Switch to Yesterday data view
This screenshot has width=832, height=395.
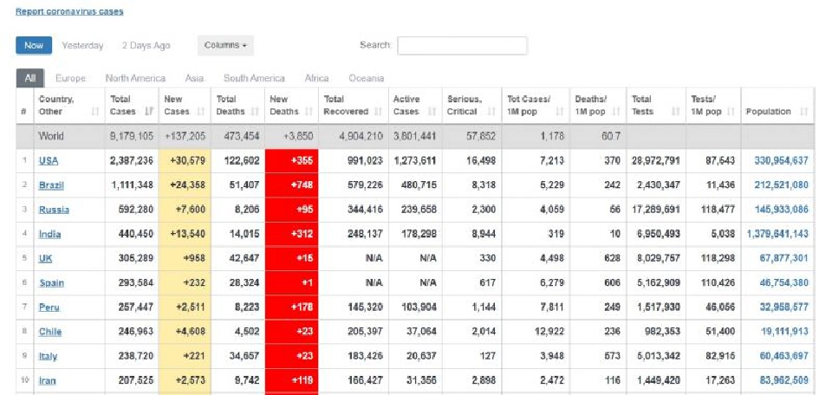click(83, 46)
